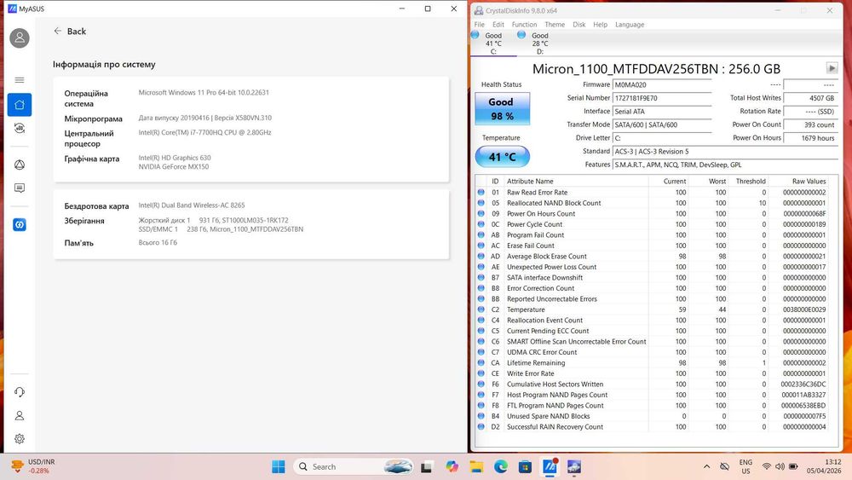Viewport: 852px width, 480px height.
Task: Click the Power On Hours value 1679 hours
Action: pos(810,138)
